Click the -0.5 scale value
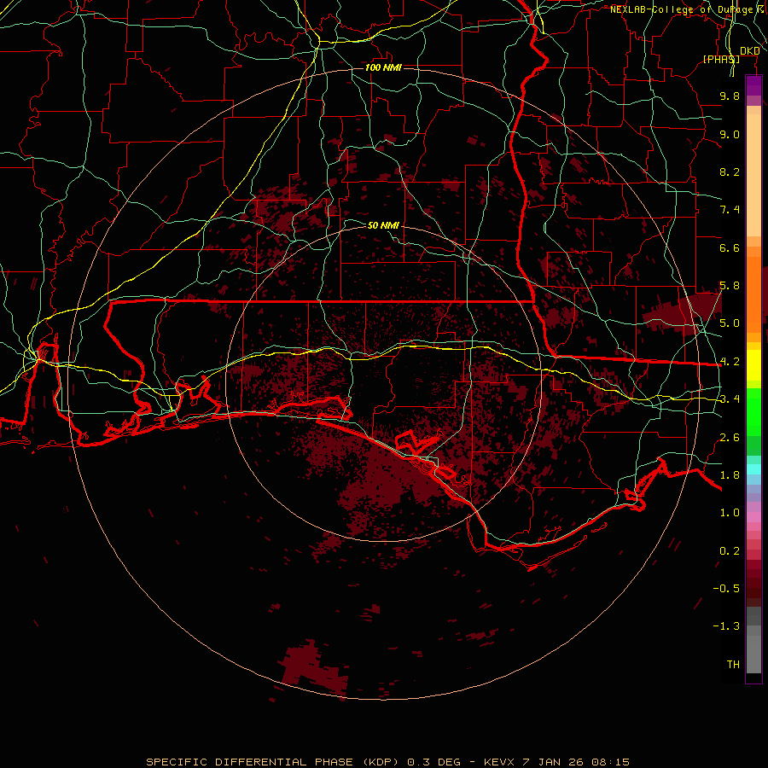Viewport: 768px width, 768px height. pyautogui.click(x=726, y=589)
